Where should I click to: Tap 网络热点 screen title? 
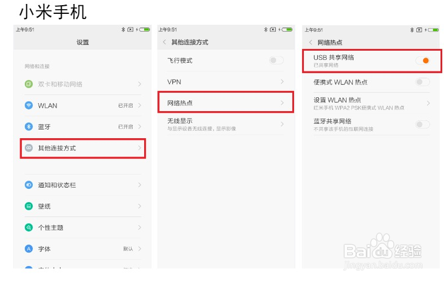pos(330,43)
